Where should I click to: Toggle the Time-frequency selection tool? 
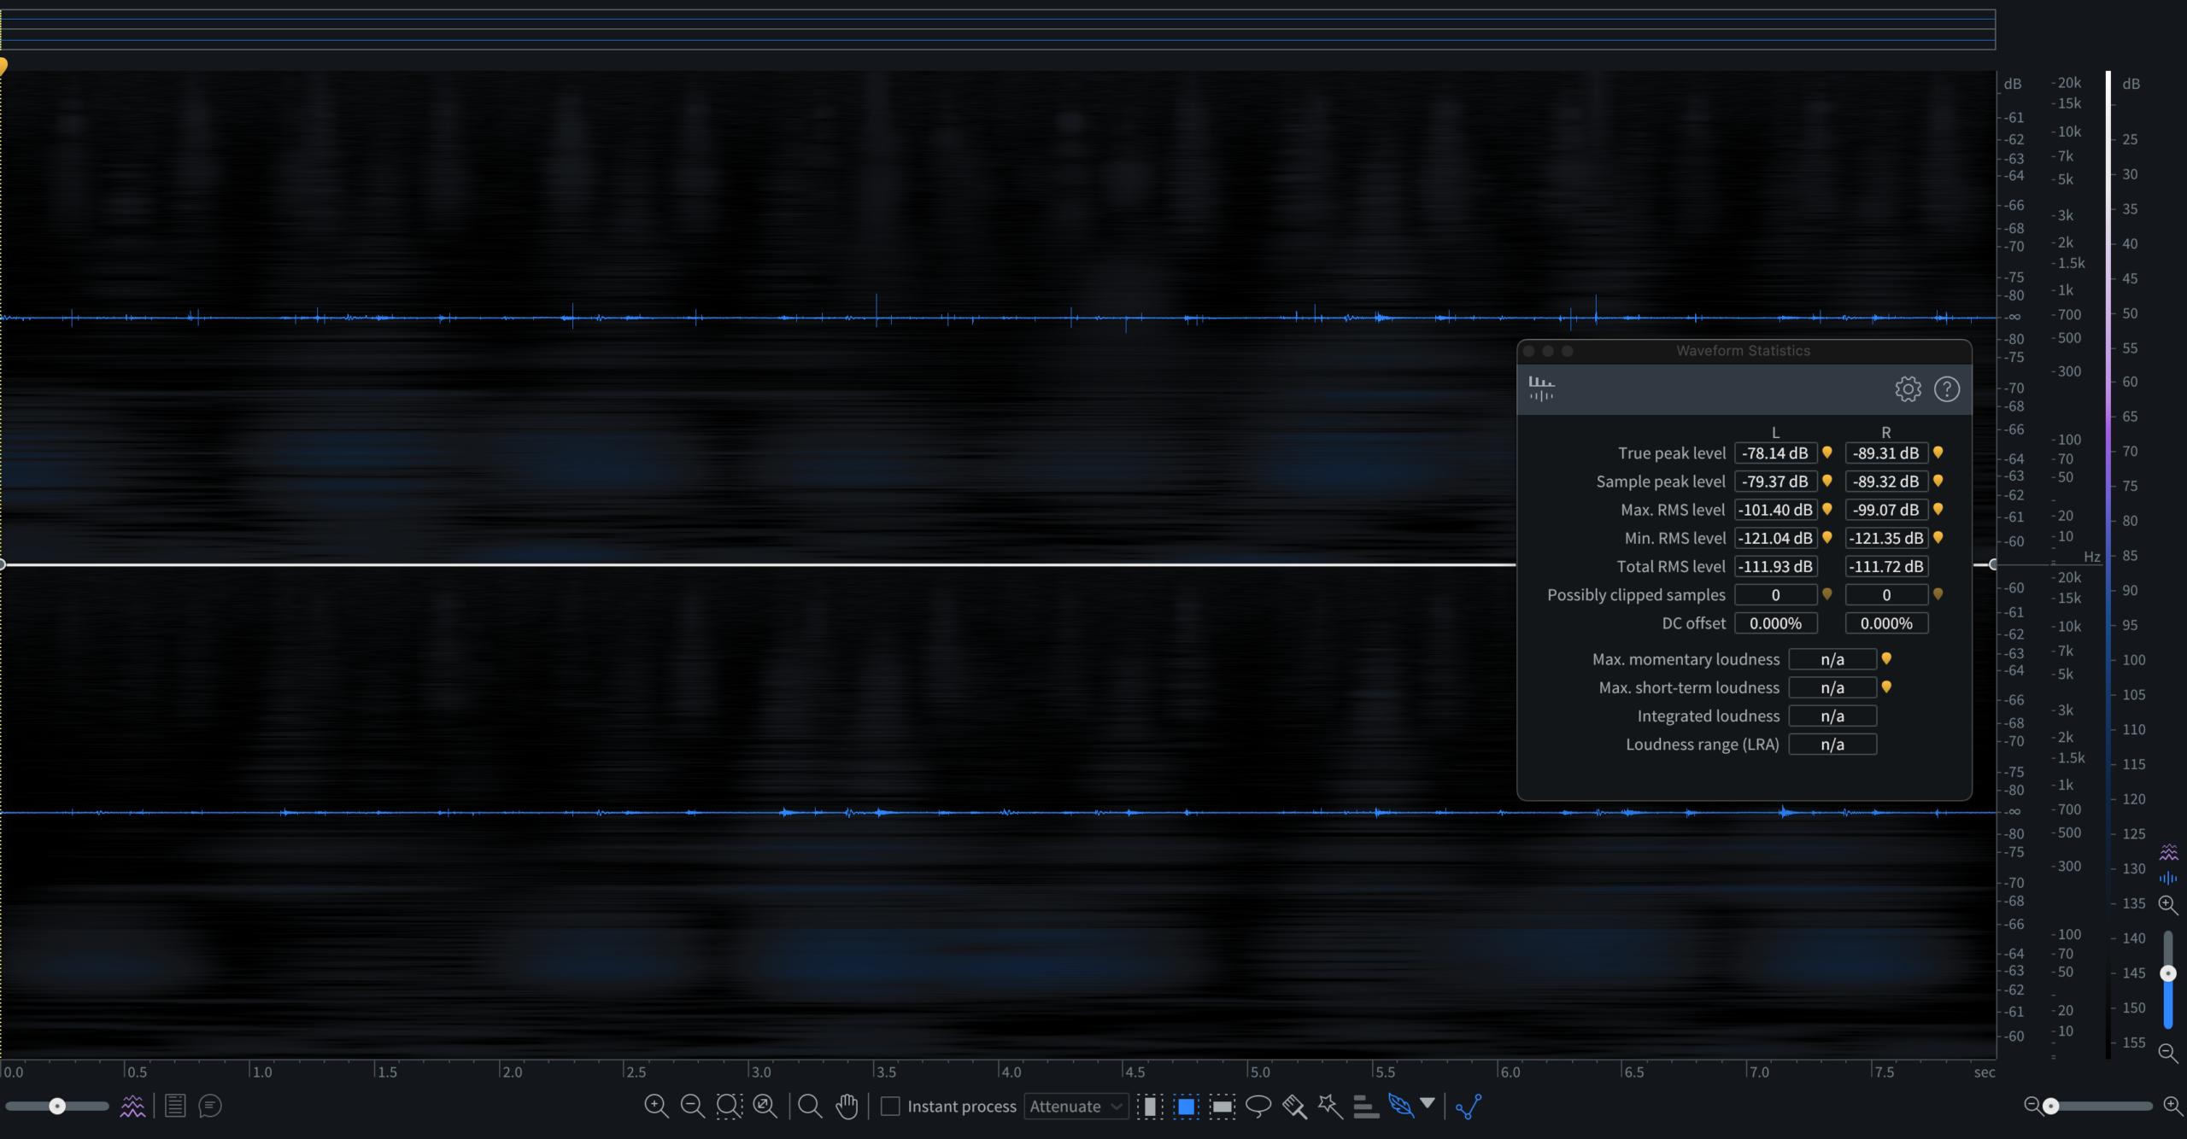(x=1186, y=1107)
